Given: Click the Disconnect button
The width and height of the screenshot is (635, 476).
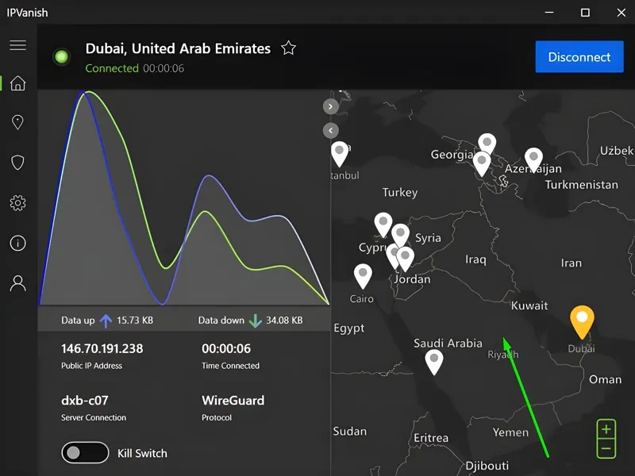Looking at the screenshot, I should coord(579,57).
